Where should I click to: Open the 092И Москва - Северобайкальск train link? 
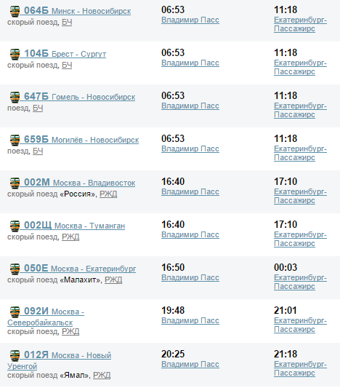click(x=46, y=317)
